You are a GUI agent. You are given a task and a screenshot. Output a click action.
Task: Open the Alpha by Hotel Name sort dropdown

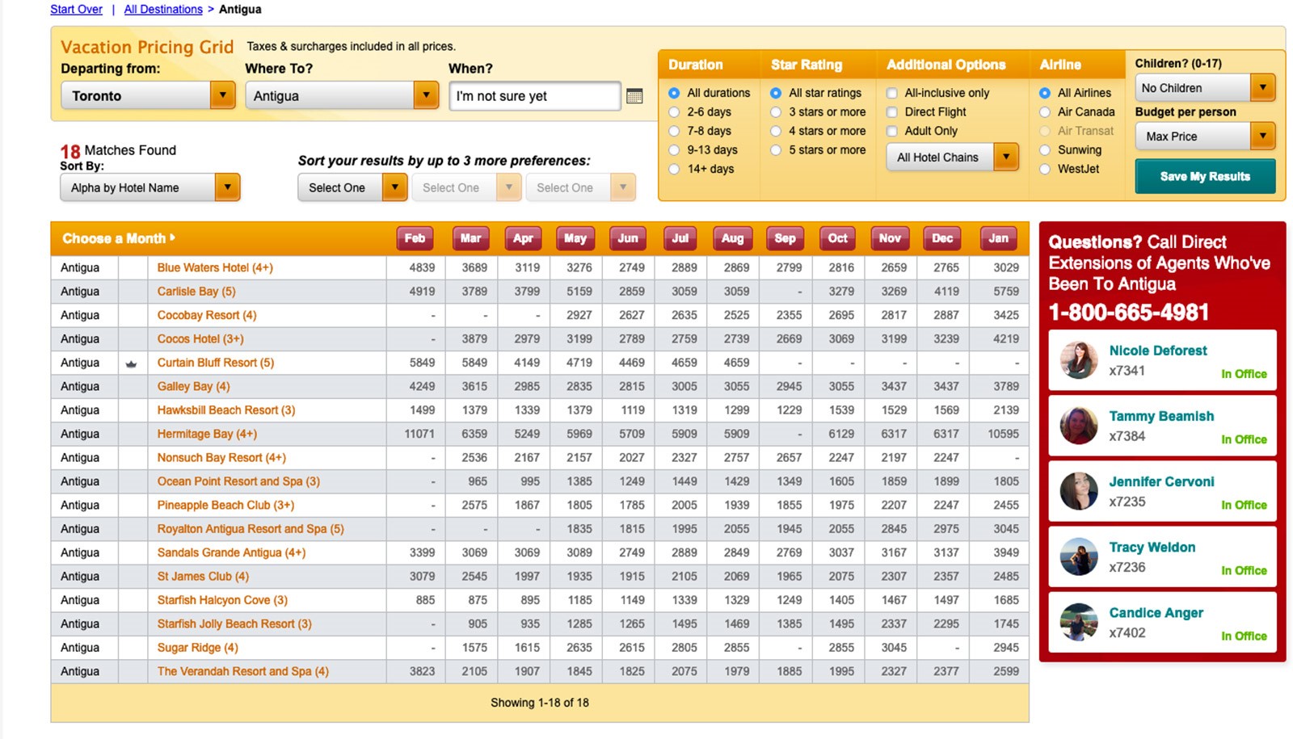click(150, 187)
